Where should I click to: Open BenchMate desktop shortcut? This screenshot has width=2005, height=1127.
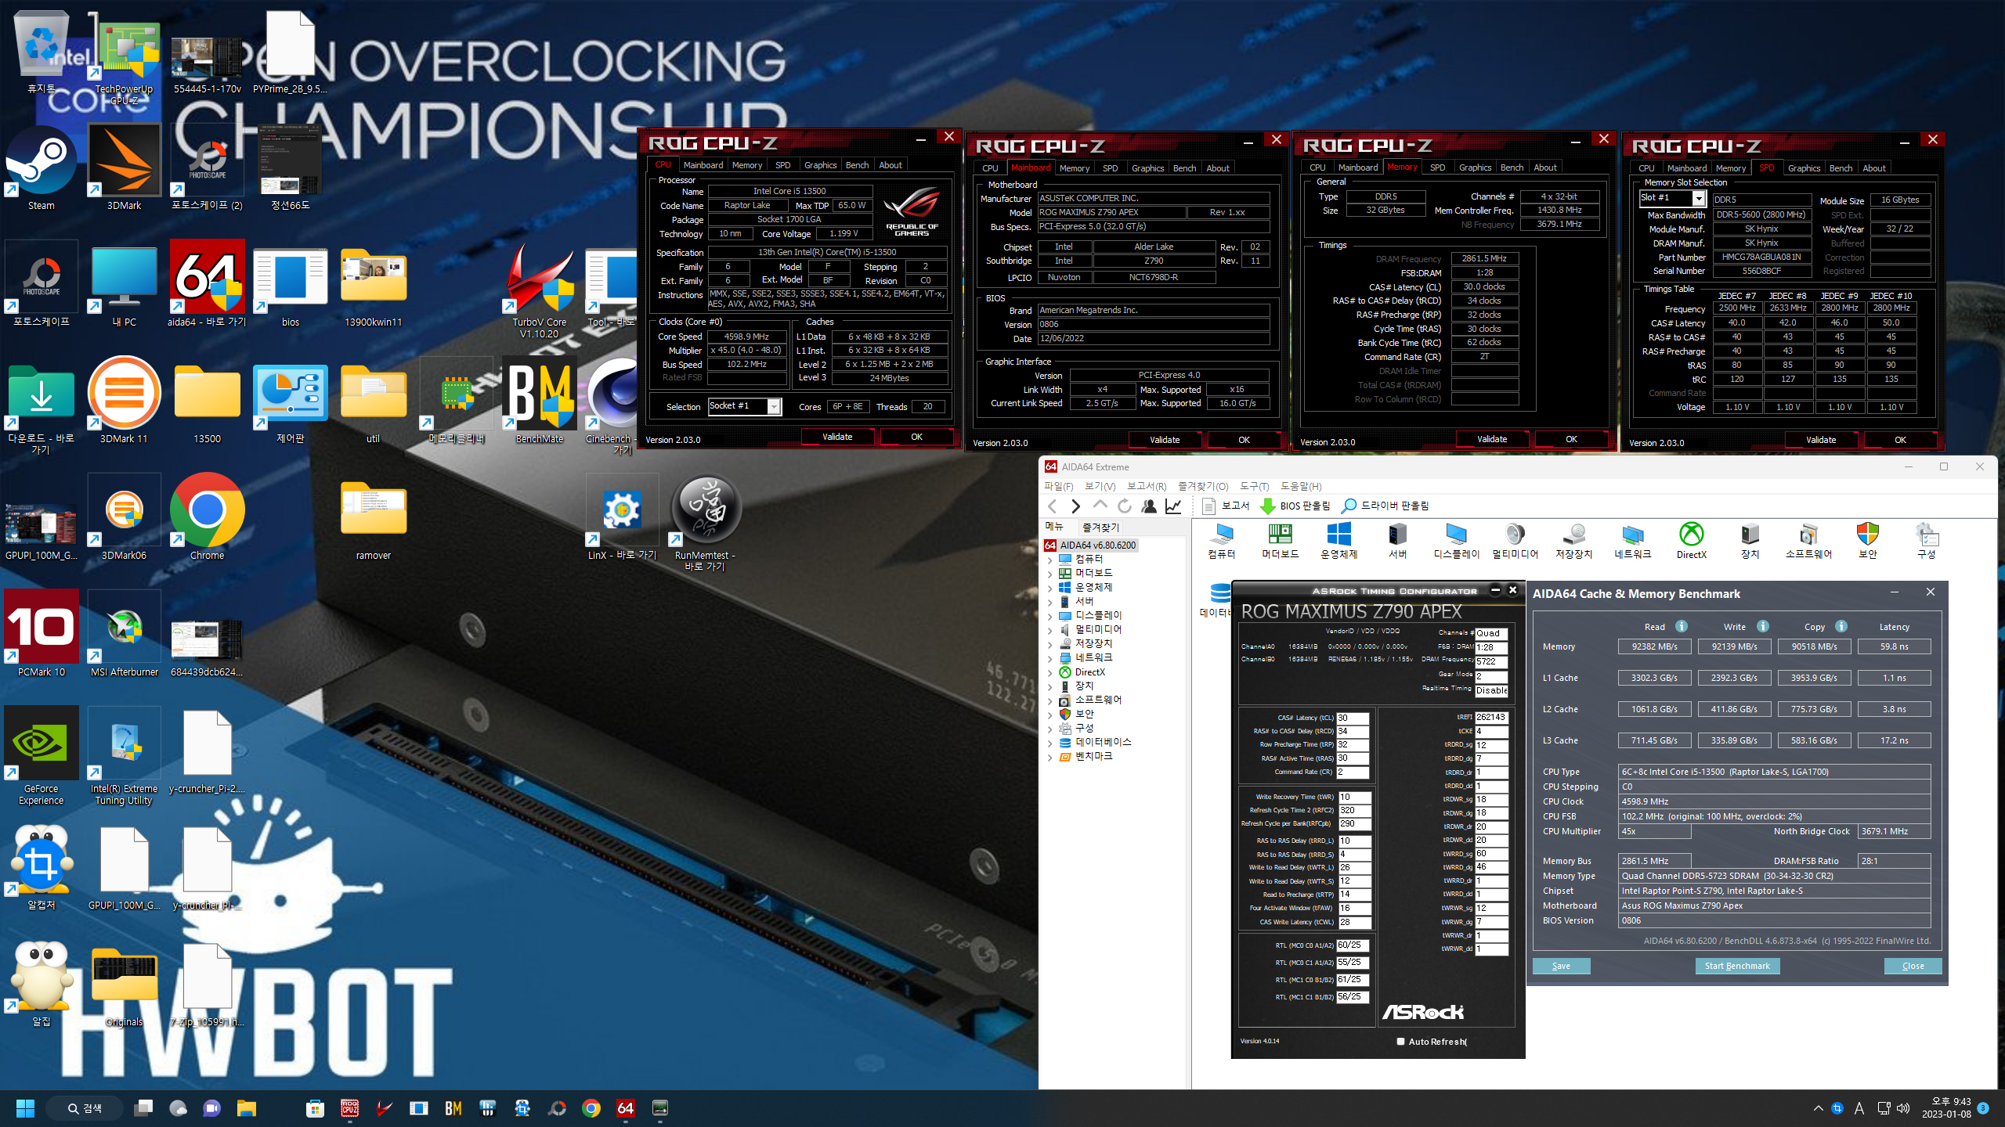(540, 401)
